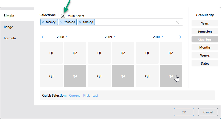The height and width of the screenshot is (119, 221).
Task: Select the Current quick selection link
Action: coord(74,96)
